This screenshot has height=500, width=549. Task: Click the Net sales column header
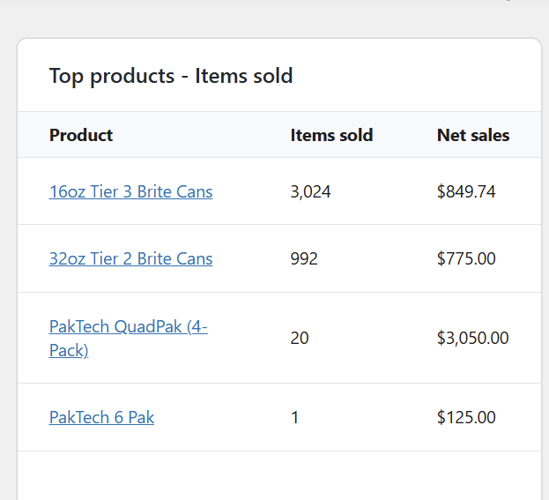click(473, 136)
